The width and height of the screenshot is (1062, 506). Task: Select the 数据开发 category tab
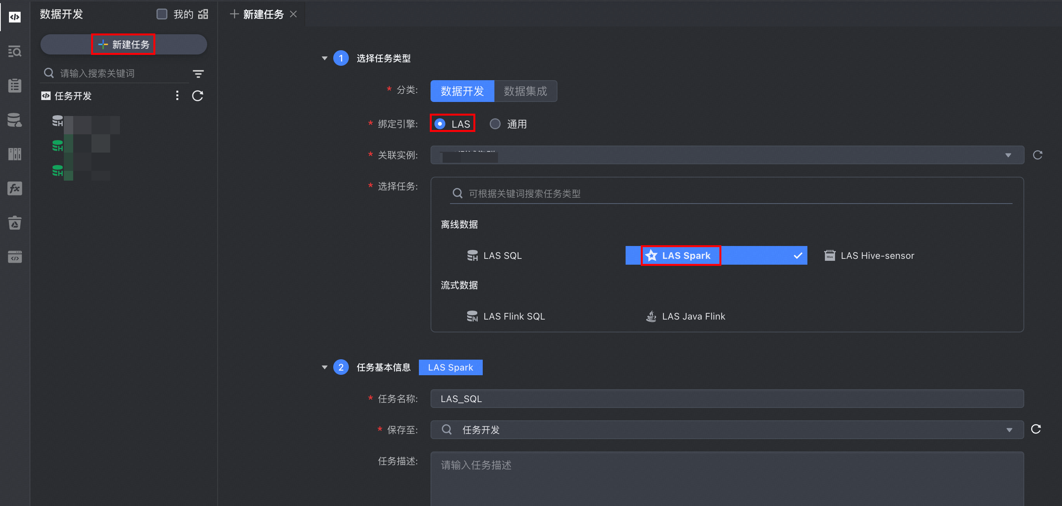[462, 91]
